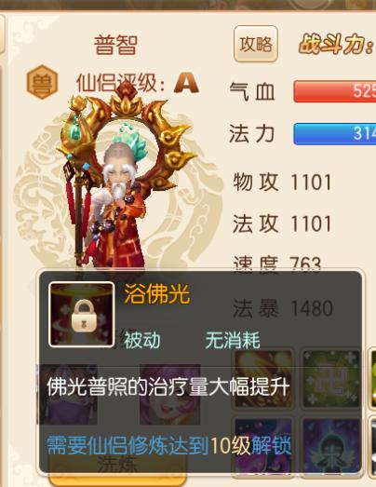Select the golden flame skill icon
This screenshot has width=376, height=487.
point(262,378)
